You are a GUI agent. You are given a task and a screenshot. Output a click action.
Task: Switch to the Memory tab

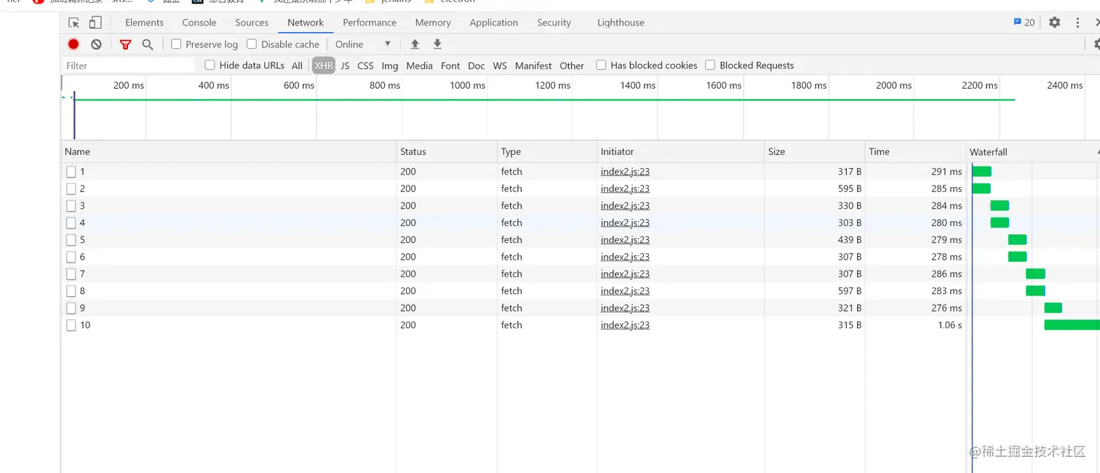click(x=433, y=23)
